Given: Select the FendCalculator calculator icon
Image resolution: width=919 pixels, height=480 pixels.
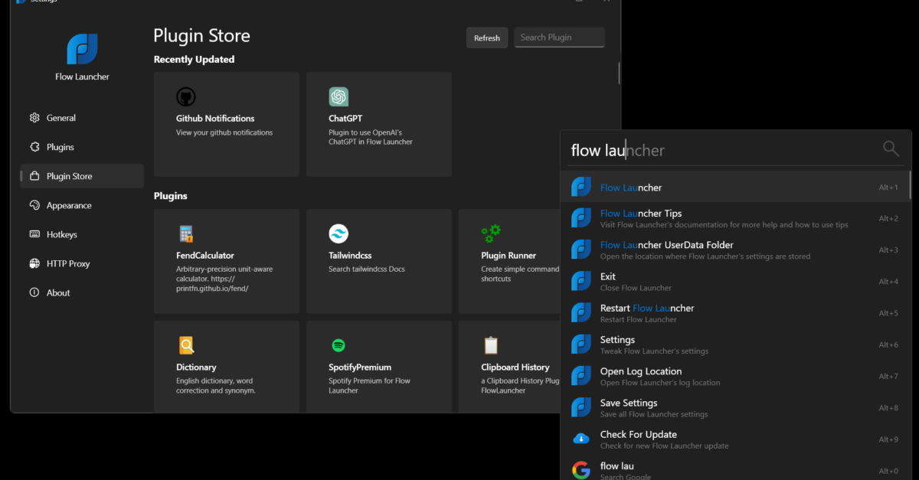Looking at the screenshot, I should click(185, 233).
